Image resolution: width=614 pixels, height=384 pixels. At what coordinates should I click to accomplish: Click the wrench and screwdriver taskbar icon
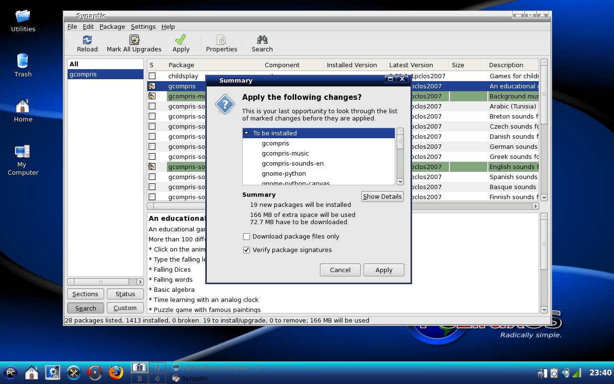[74, 372]
